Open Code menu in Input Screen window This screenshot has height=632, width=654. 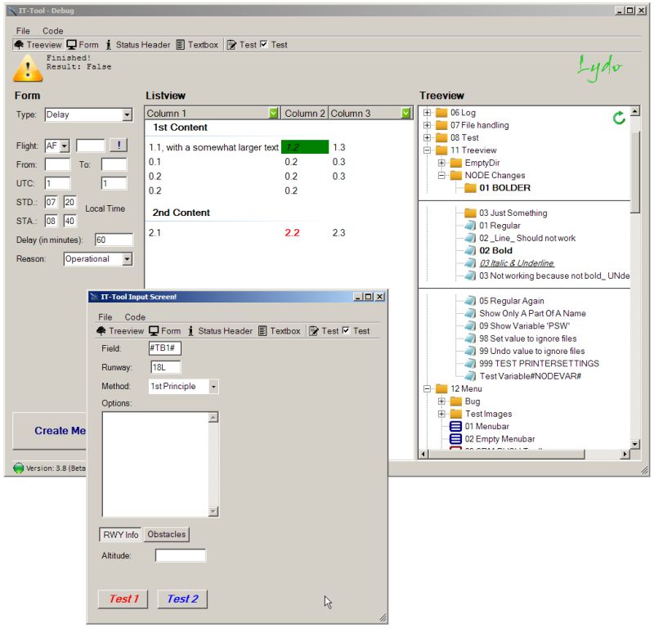click(x=135, y=317)
